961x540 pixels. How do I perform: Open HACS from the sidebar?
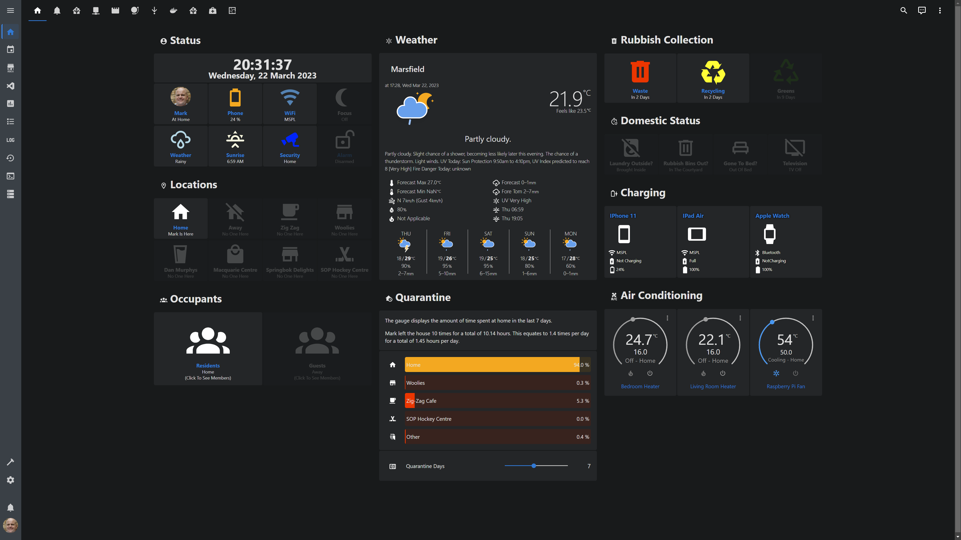coord(11,68)
